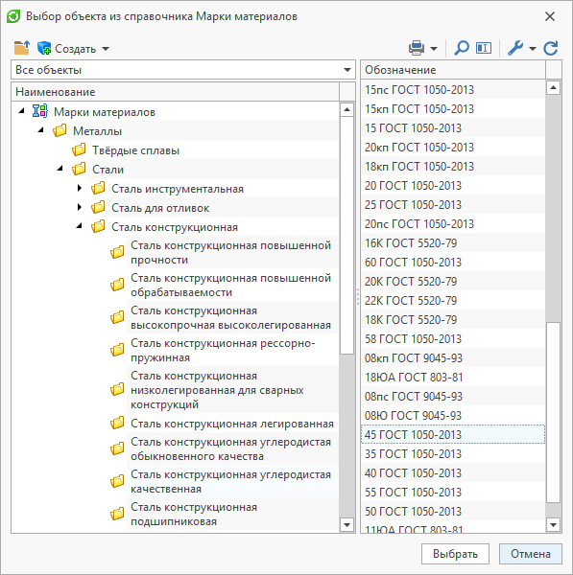Refresh the list with the arrow icon
The height and width of the screenshot is (575, 573).
tap(551, 48)
